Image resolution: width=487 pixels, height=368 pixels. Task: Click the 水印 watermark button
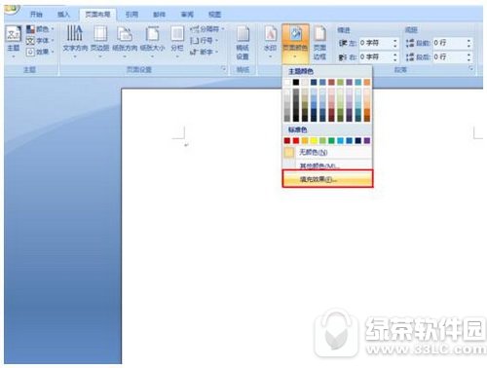(x=271, y=42)
